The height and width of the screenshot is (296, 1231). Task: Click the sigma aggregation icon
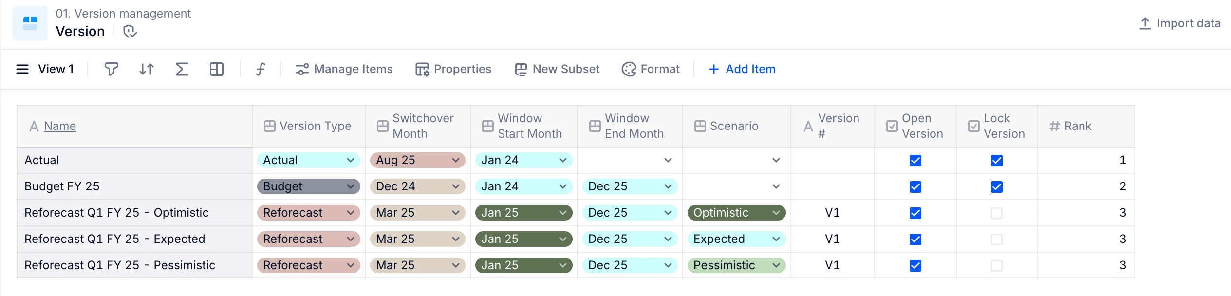click(x=182, y=69)
